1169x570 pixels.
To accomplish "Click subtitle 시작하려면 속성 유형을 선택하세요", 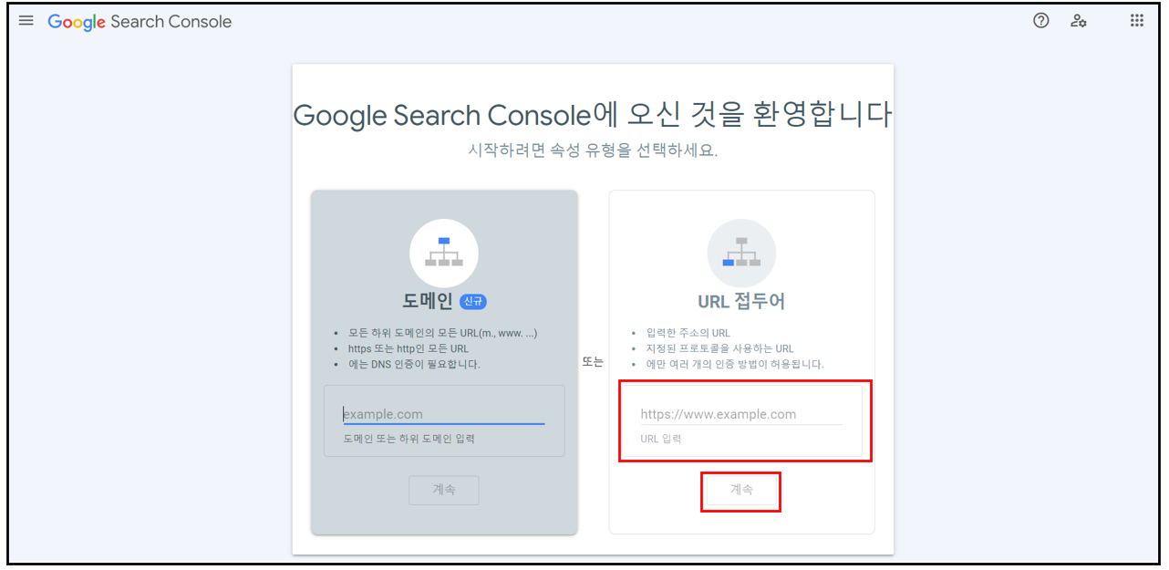I will 593,150.
